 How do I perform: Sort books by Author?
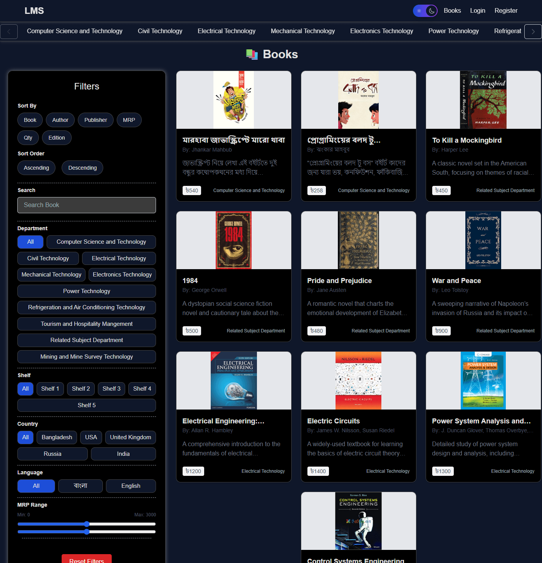60,120
